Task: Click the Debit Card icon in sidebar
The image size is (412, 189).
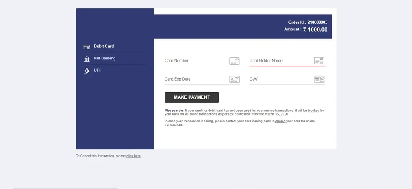Action: pyautogui.click(x=87, y=47)
